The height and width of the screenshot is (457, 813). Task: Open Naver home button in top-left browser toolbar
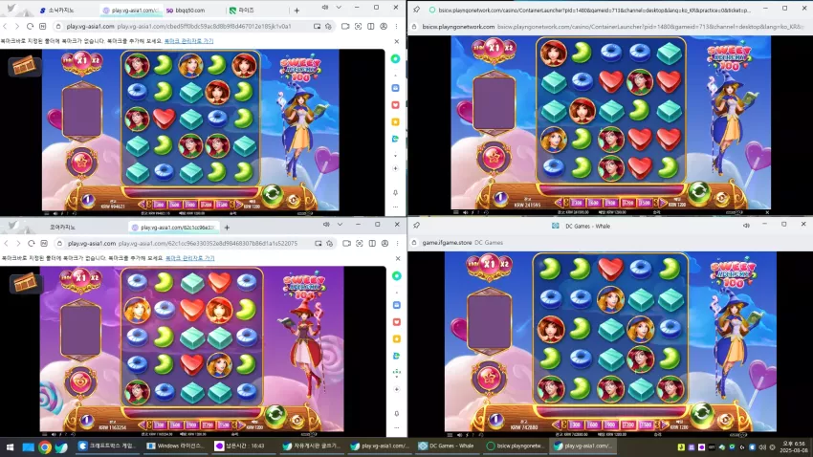tap(42, 26)
